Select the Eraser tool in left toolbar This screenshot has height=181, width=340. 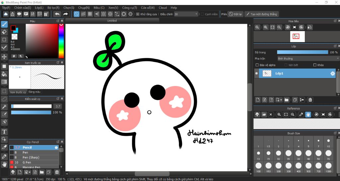pos(4,32)
